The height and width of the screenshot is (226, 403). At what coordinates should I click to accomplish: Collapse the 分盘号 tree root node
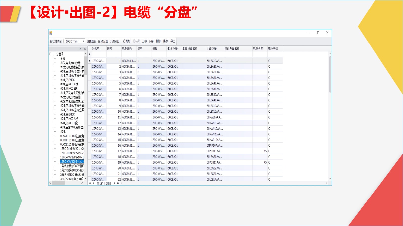click(x=50, y=54)
